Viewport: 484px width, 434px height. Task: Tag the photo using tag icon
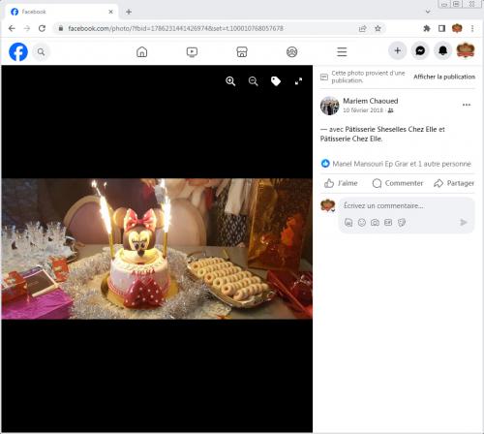276,81
